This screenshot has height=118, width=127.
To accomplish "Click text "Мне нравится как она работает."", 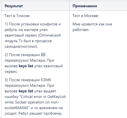I will [92, 27].
